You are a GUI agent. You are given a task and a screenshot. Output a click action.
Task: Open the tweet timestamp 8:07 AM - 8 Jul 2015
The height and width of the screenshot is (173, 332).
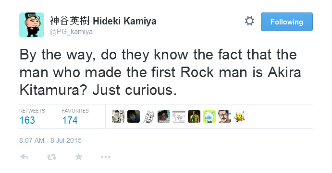[x=50, y=140]
